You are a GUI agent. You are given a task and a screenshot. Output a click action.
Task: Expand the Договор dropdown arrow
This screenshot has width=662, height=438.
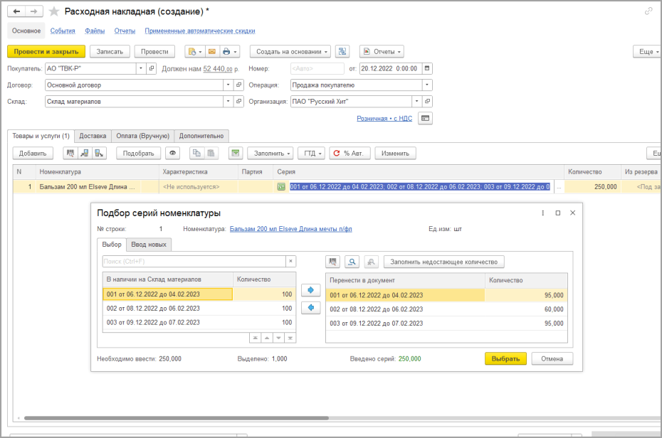coord(228,85)
